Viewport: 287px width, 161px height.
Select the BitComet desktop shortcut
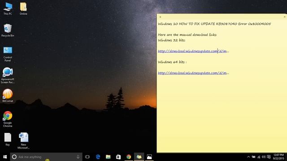coord(8,95)
